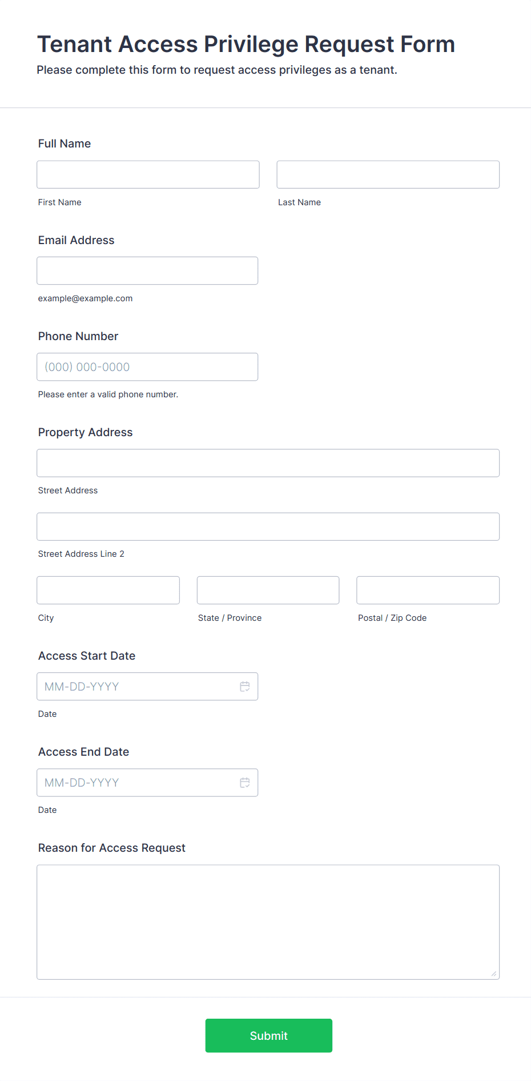This screenshot has width=531, height=1081.
Task: Click the First Name input field
Action: (148, 174)
